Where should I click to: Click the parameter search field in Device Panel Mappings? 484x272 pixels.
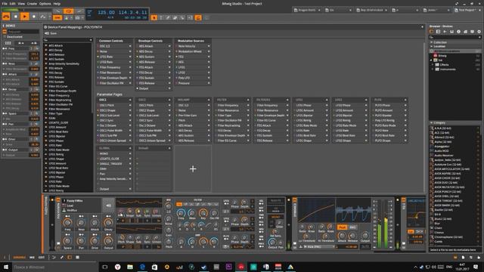(x=67, y=40)
